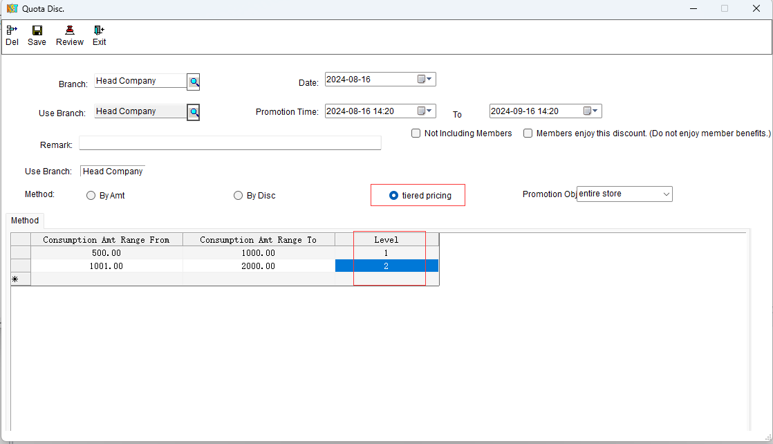Choose tiered pricing radio option
The height and width of the screenshot is (444, 773).
point(394,196)
